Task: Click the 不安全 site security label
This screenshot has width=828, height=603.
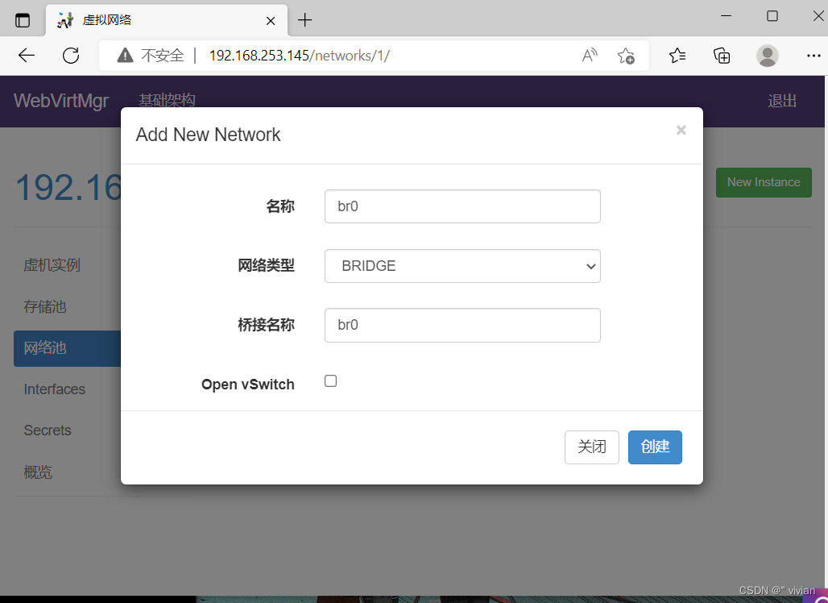Action: click(x=163, y=56)
